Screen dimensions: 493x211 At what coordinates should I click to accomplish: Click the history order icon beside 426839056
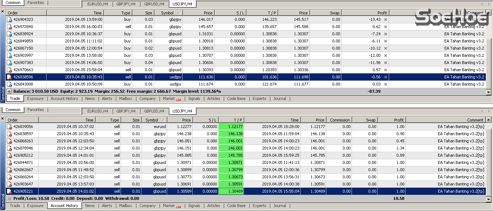pyautogui.click(x=9, y=127)
